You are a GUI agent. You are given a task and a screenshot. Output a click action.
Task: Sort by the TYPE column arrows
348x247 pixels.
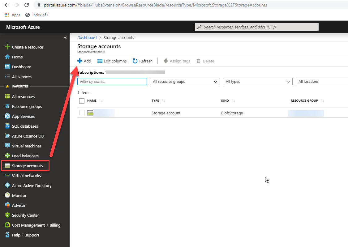163,101
